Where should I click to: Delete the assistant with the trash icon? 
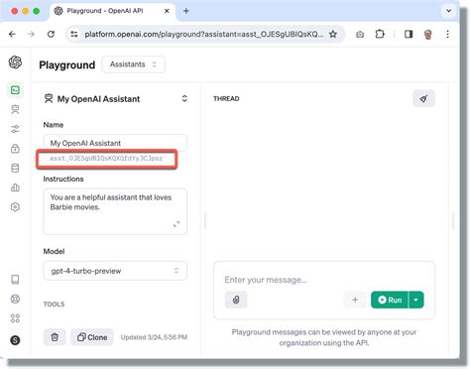55,337
